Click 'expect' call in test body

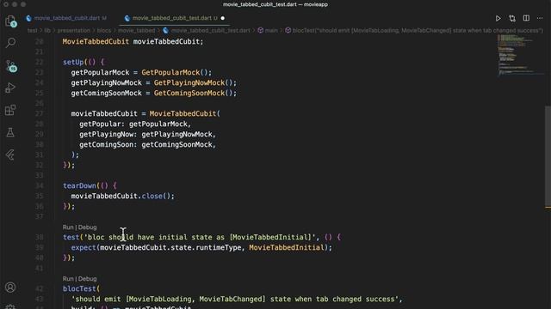[84, 248]
